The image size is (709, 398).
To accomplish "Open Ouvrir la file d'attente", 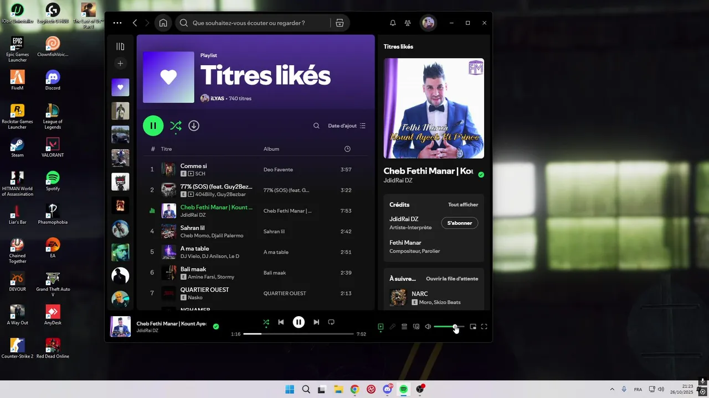I will tap(452, 279).
